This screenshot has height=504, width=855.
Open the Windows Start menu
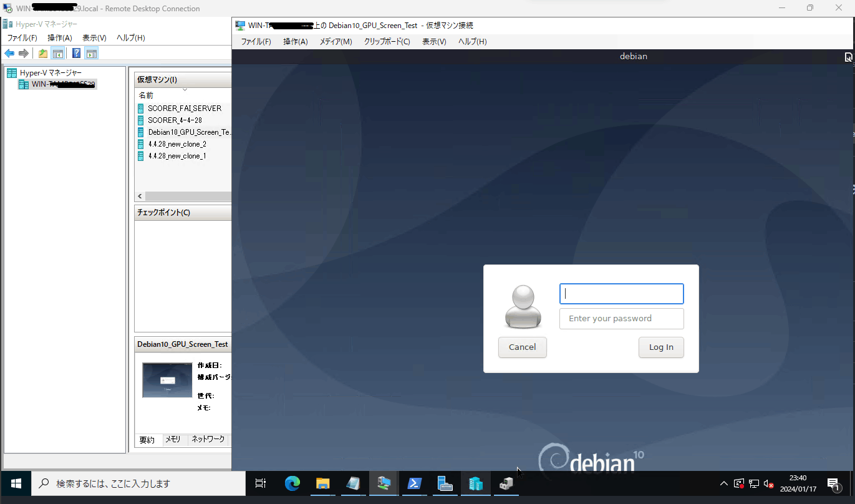coord(16,483)
